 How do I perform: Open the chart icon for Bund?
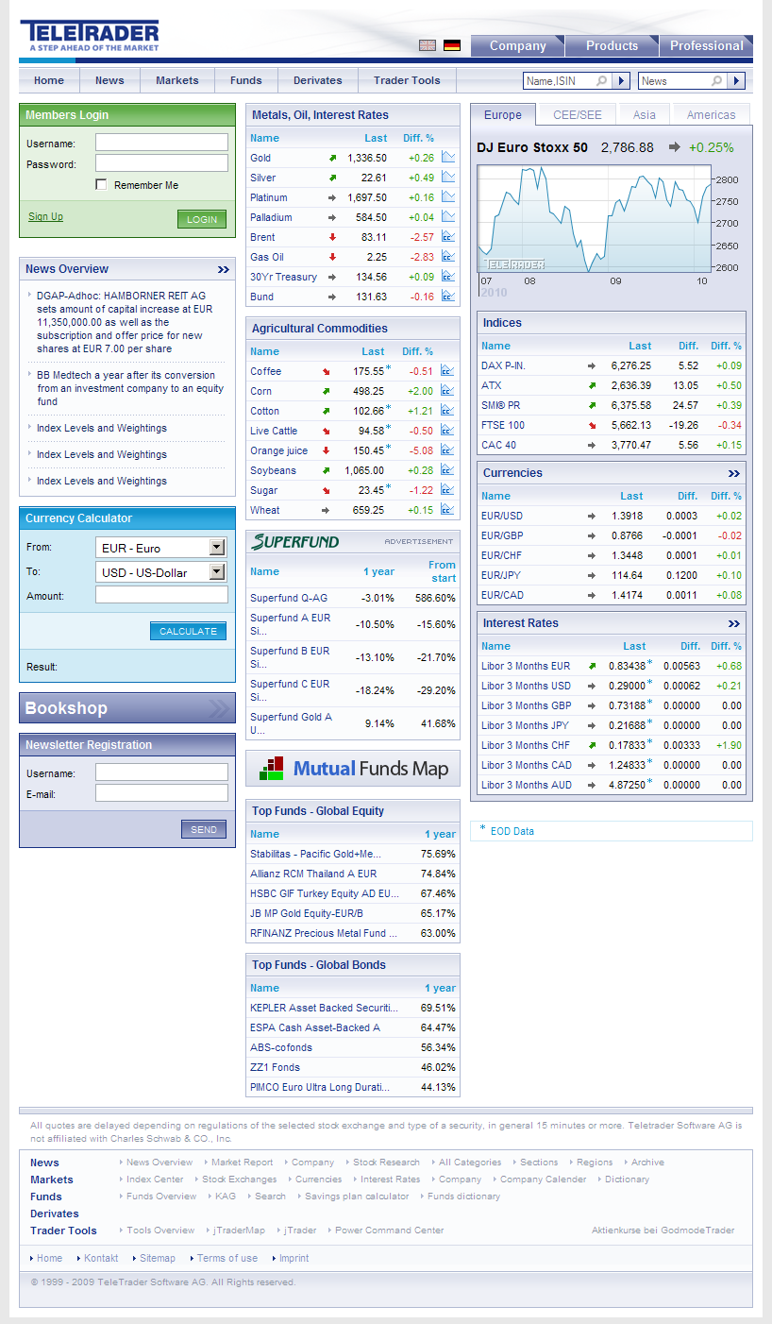(448, 297)
